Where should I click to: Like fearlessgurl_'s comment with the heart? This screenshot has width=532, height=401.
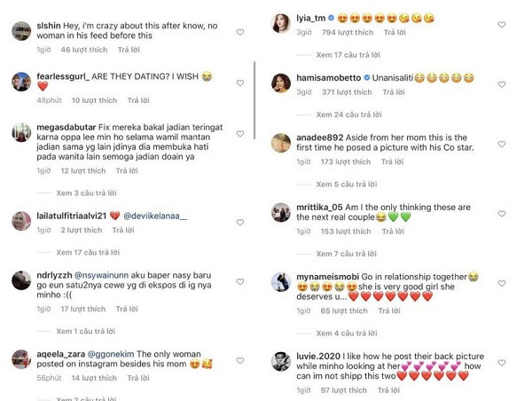239,83
